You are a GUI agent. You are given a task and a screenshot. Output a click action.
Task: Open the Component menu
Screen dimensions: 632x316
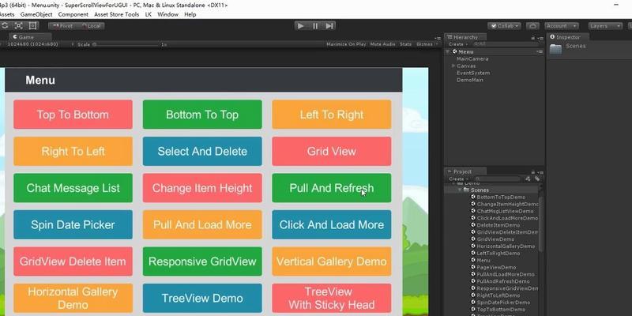tap(73, 14)
